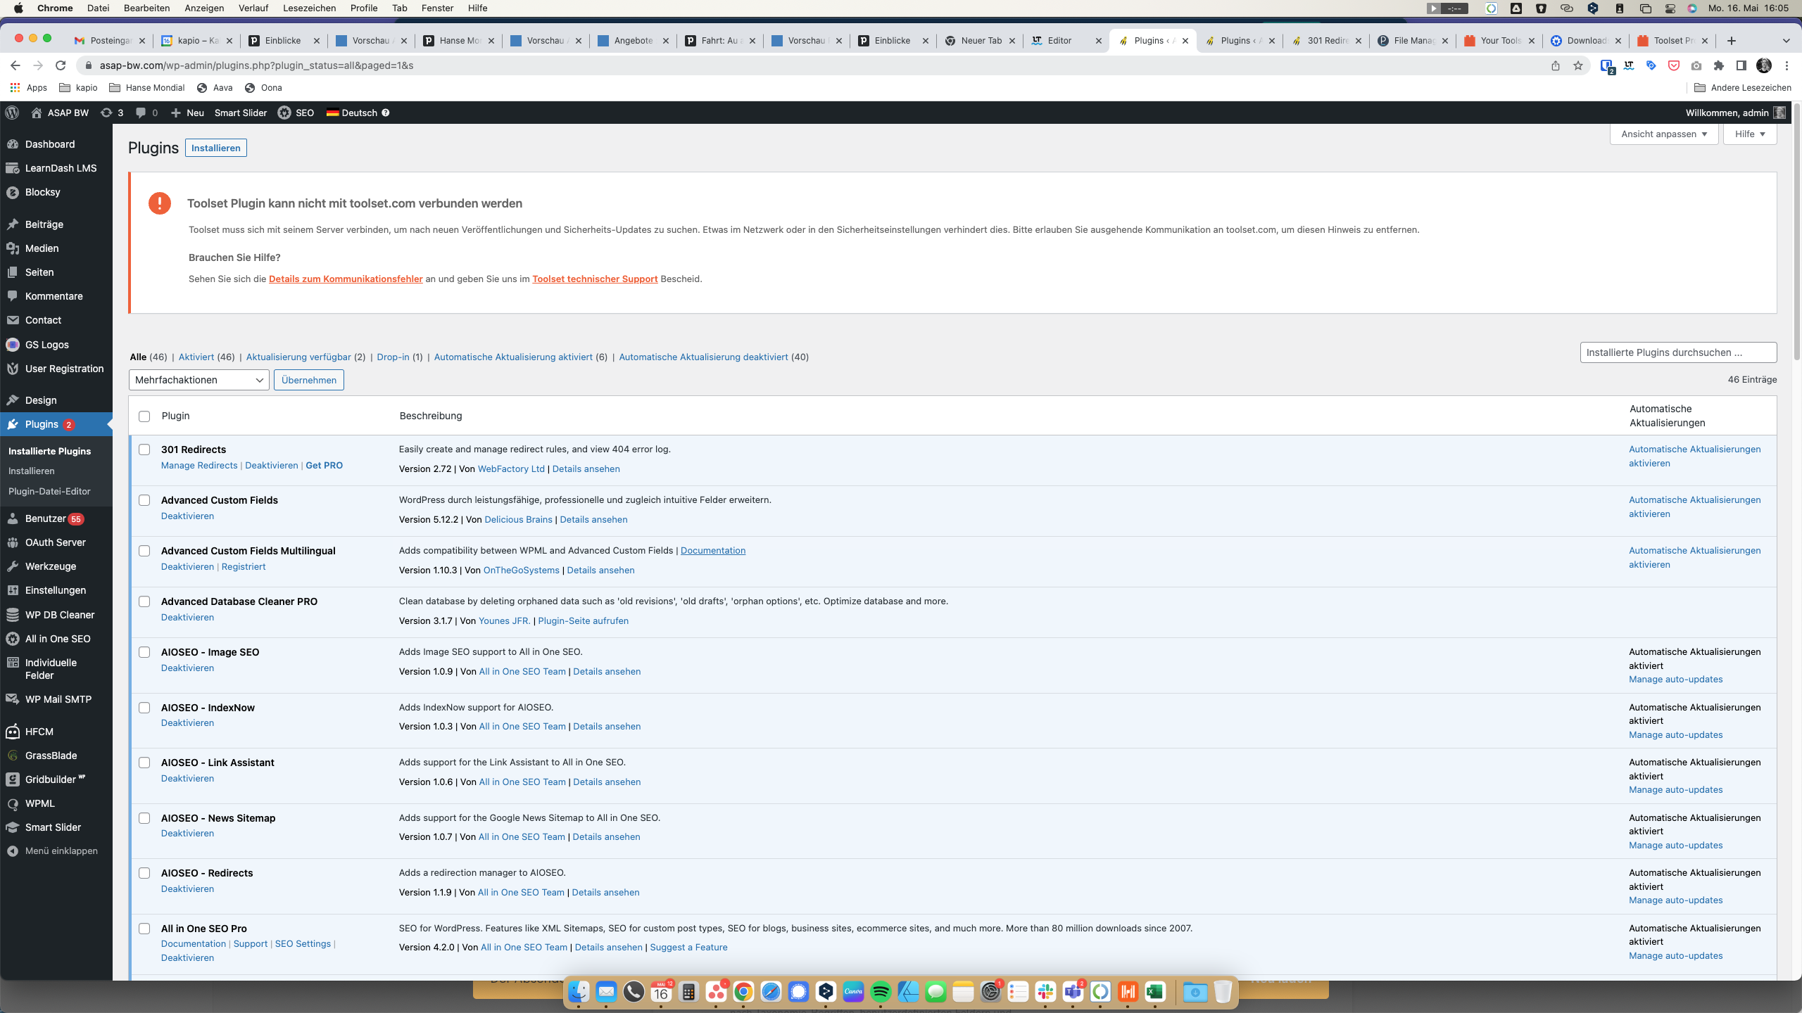Click the bookmark star in address bar
This screenshot has height=1013, width=1802.
[1578, 65]
